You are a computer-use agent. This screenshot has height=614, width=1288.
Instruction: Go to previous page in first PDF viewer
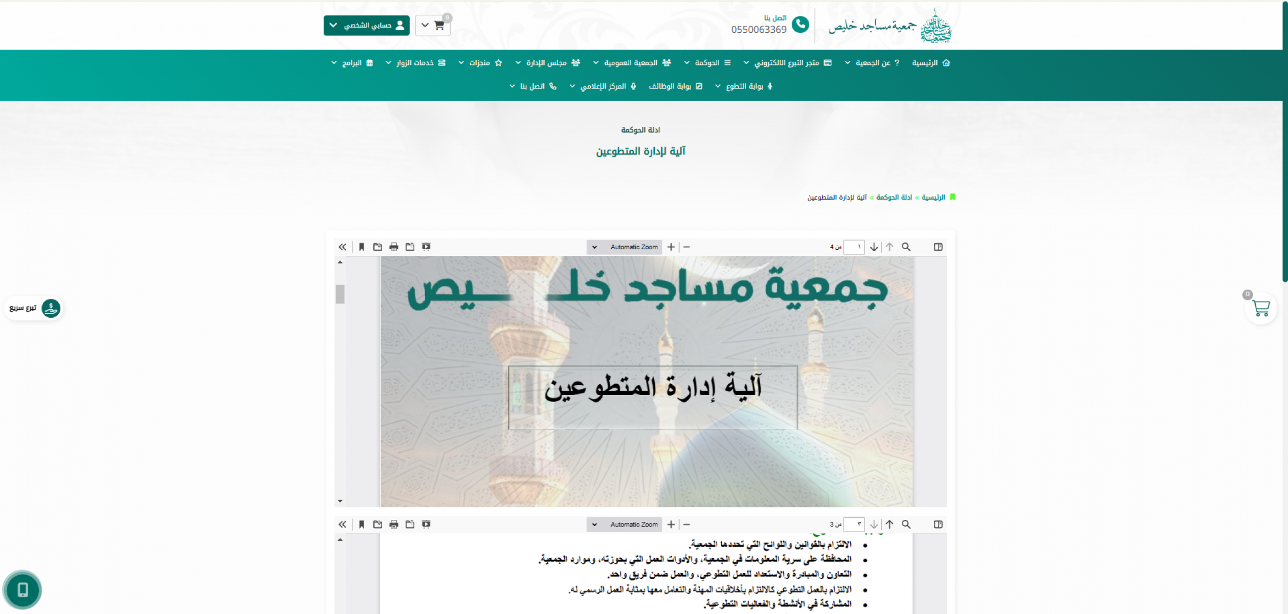click(890, 247)
